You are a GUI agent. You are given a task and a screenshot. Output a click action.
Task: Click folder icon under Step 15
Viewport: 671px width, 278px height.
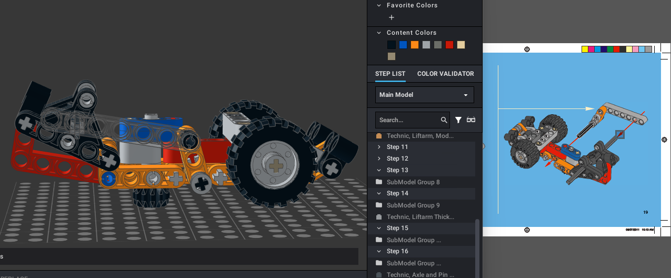(x=379, y=240)
